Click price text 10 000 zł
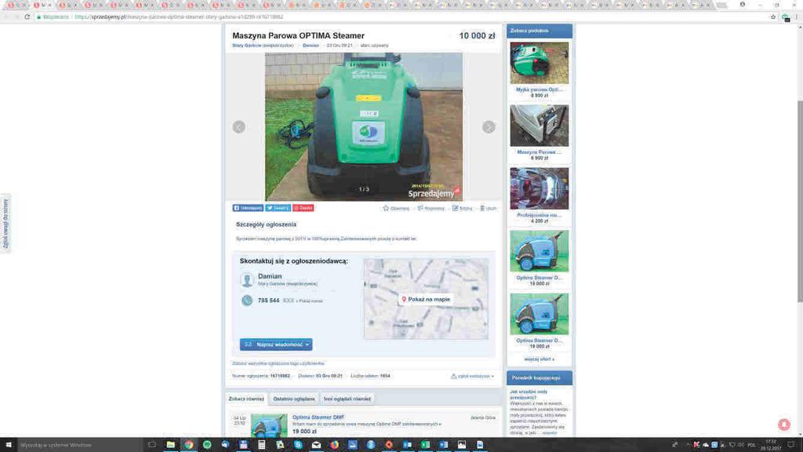This screenshot has width=803, height=452. click(x=477, y=36)
